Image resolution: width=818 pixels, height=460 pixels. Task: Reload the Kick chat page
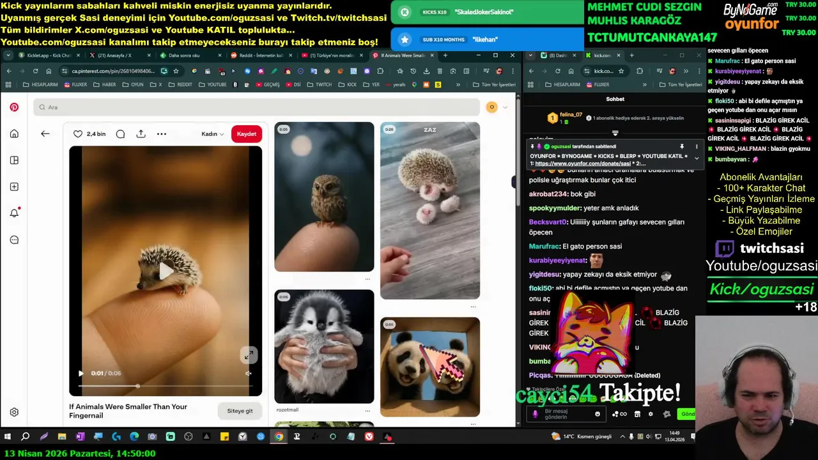[559, 71]
